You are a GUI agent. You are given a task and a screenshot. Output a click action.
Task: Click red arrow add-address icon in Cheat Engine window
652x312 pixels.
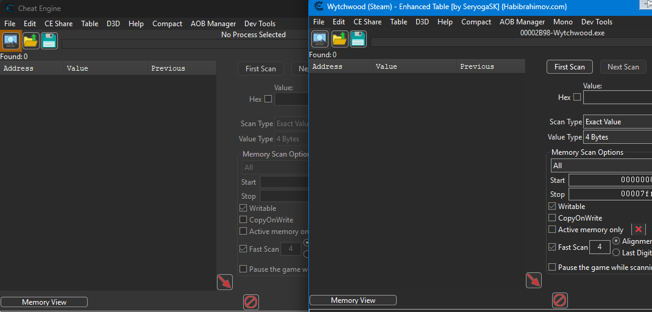[224, 282]
